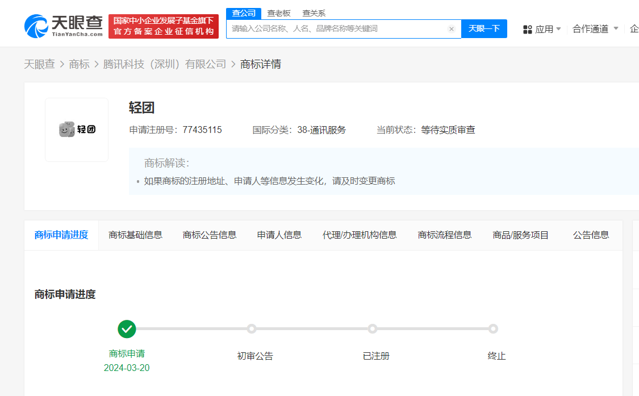View the 商品/服务项目 tab
The image size is (639, 396).
click(x=520, y=234)
